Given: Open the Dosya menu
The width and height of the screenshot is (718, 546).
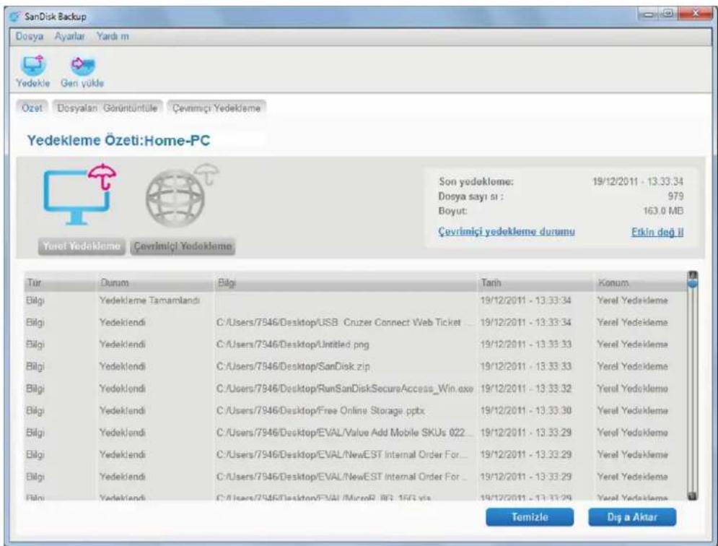Looking at the screenshot, I should (30, 36).
